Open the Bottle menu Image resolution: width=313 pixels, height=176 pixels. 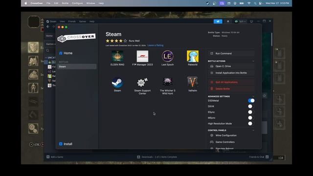click(x=65, y=3)
